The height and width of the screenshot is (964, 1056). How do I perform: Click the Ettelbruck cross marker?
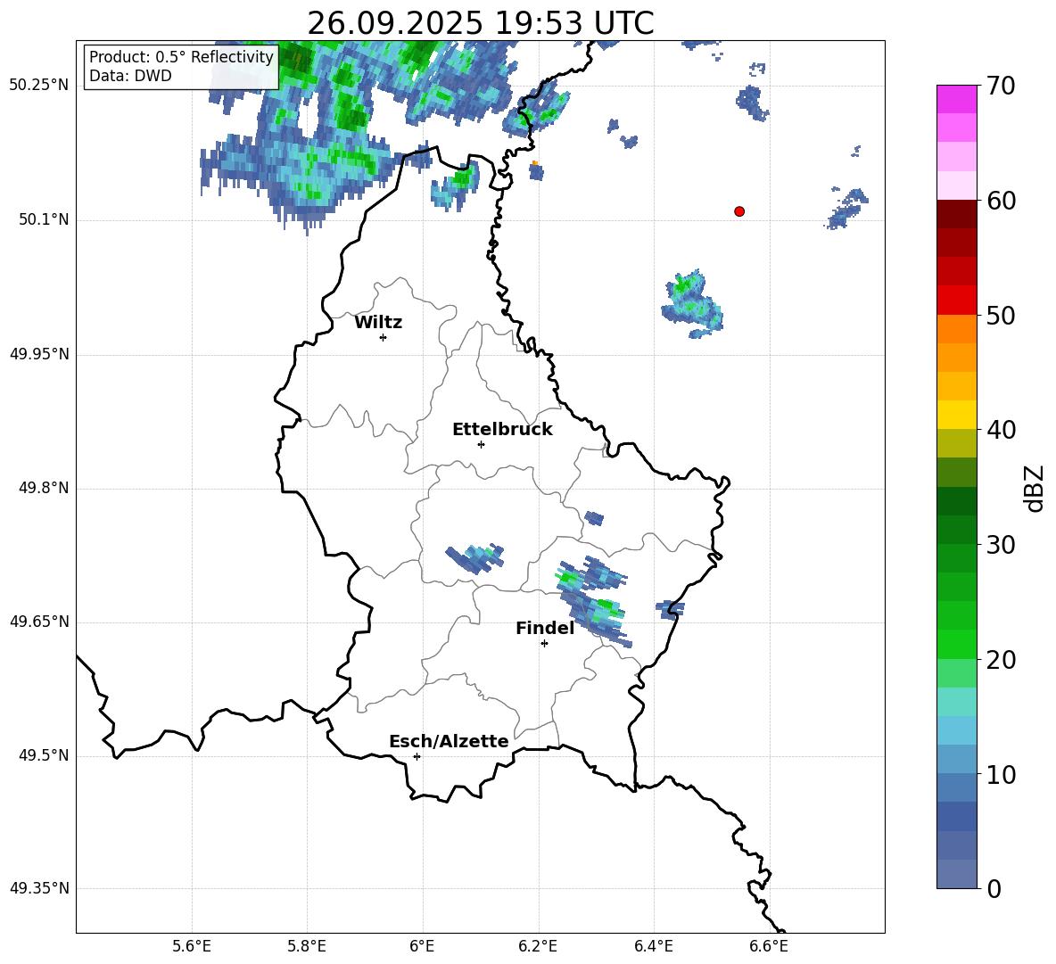tap(481, 444)
